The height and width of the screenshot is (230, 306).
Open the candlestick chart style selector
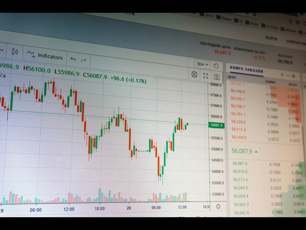(x=15, y=52)
